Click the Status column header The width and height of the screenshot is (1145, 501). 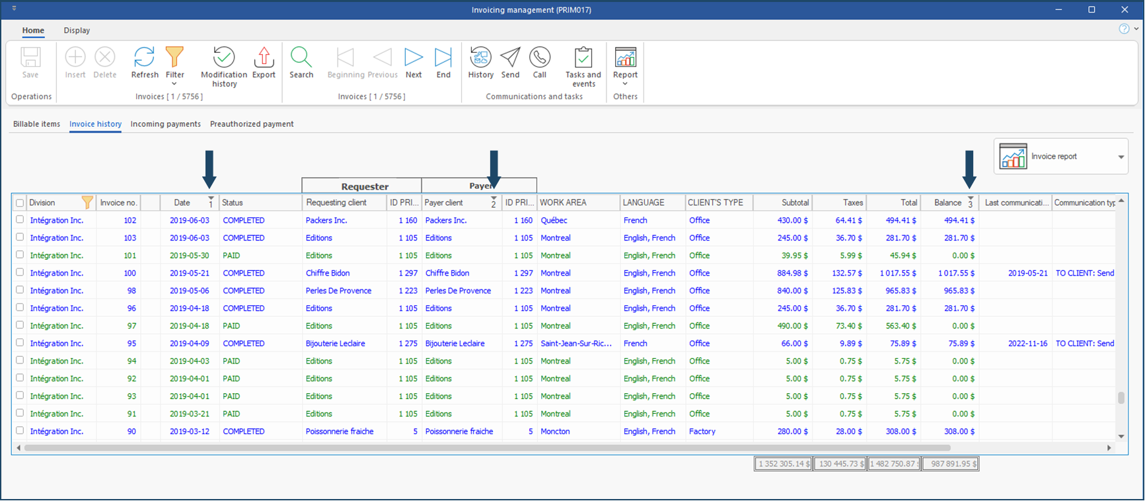coord(233,203)
